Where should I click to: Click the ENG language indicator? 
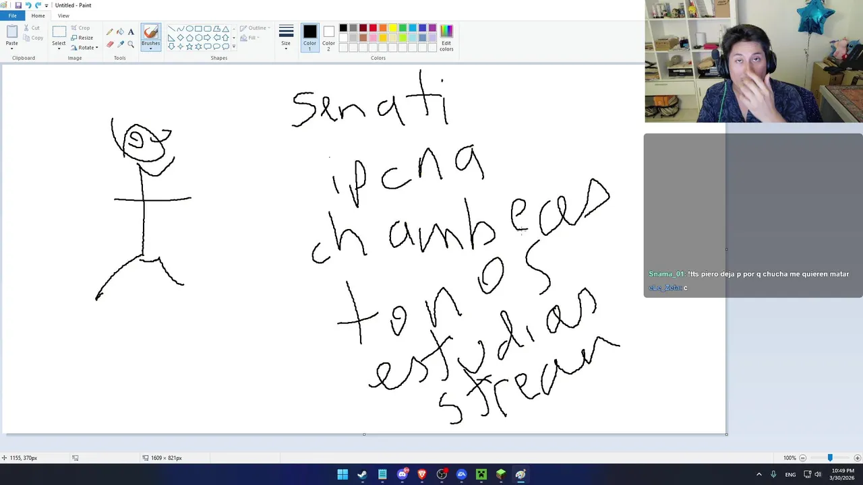coord(790,475)
